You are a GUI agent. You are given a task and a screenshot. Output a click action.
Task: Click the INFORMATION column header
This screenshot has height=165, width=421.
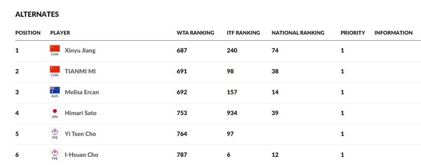pos(393,33)
